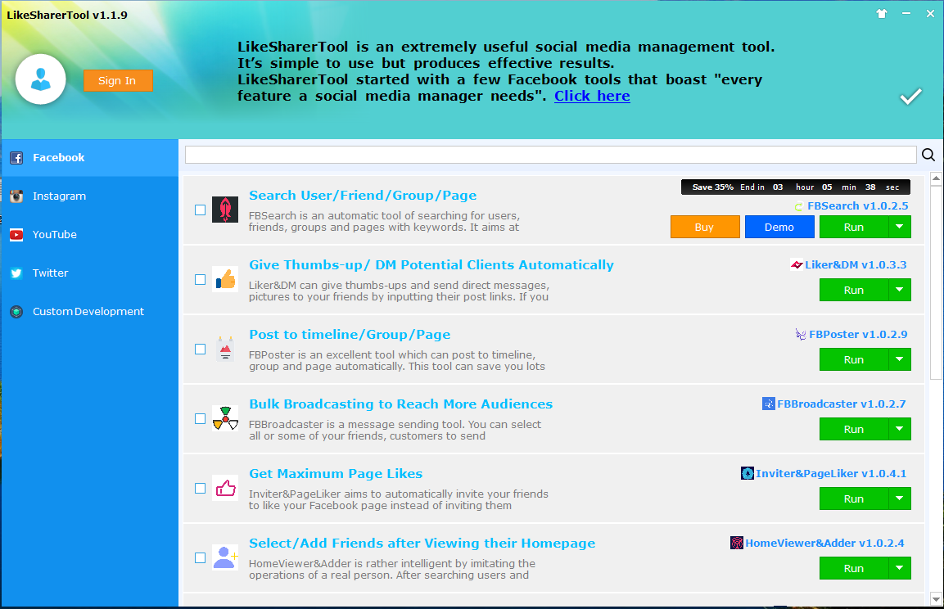Run the FBBroadcaster tool
This screenshot has width=944, height=609.
tap(854, 429)
